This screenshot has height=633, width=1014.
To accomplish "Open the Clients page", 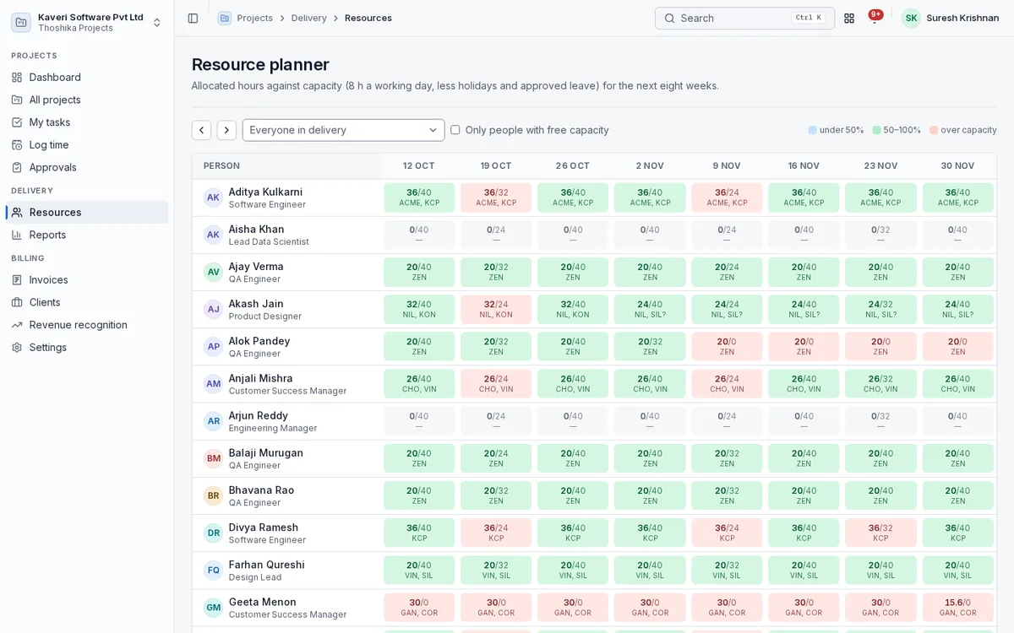I will 87,302.
